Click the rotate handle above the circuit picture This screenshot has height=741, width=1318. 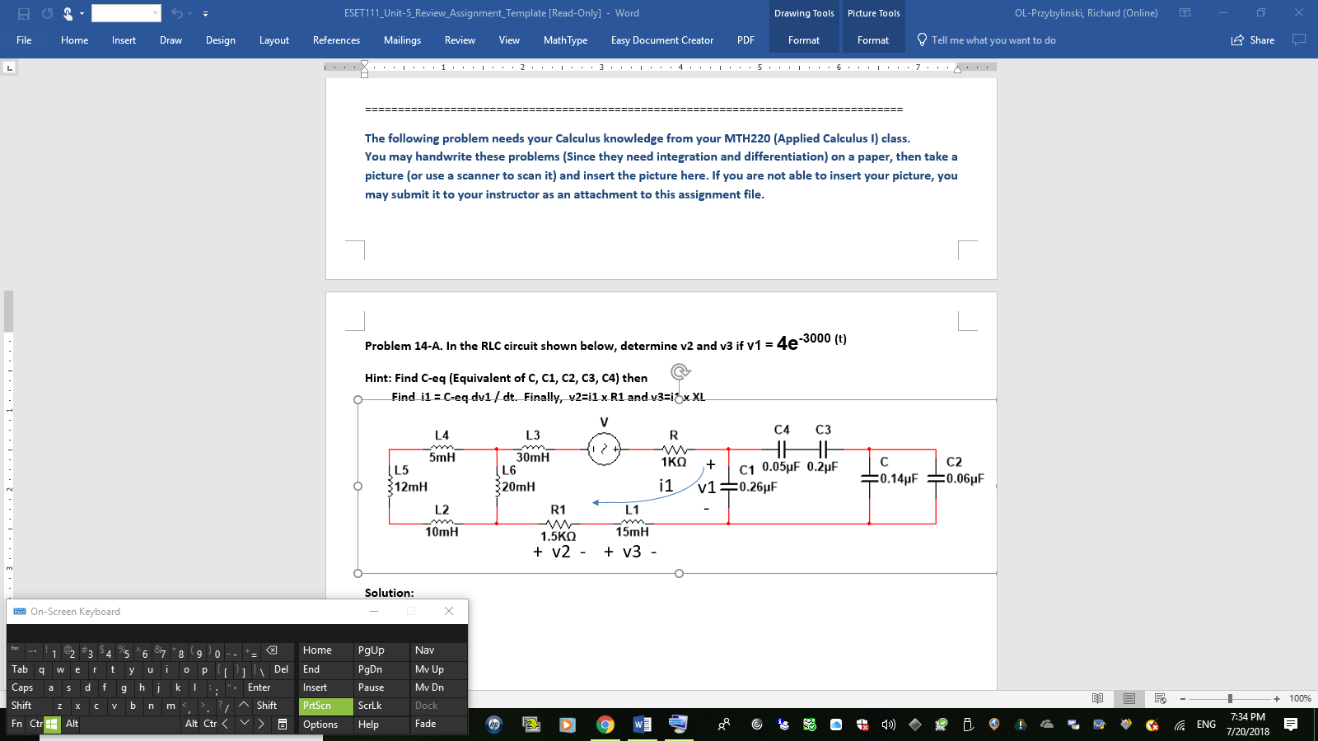[680, 371]
